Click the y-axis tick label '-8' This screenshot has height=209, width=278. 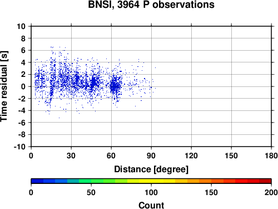pos(22,135)
